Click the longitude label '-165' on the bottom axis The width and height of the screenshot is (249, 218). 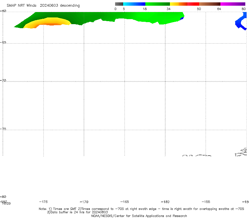(124, 202)
